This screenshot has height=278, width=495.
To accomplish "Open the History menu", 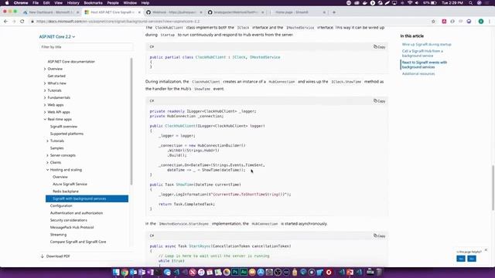I will point(73,3).
